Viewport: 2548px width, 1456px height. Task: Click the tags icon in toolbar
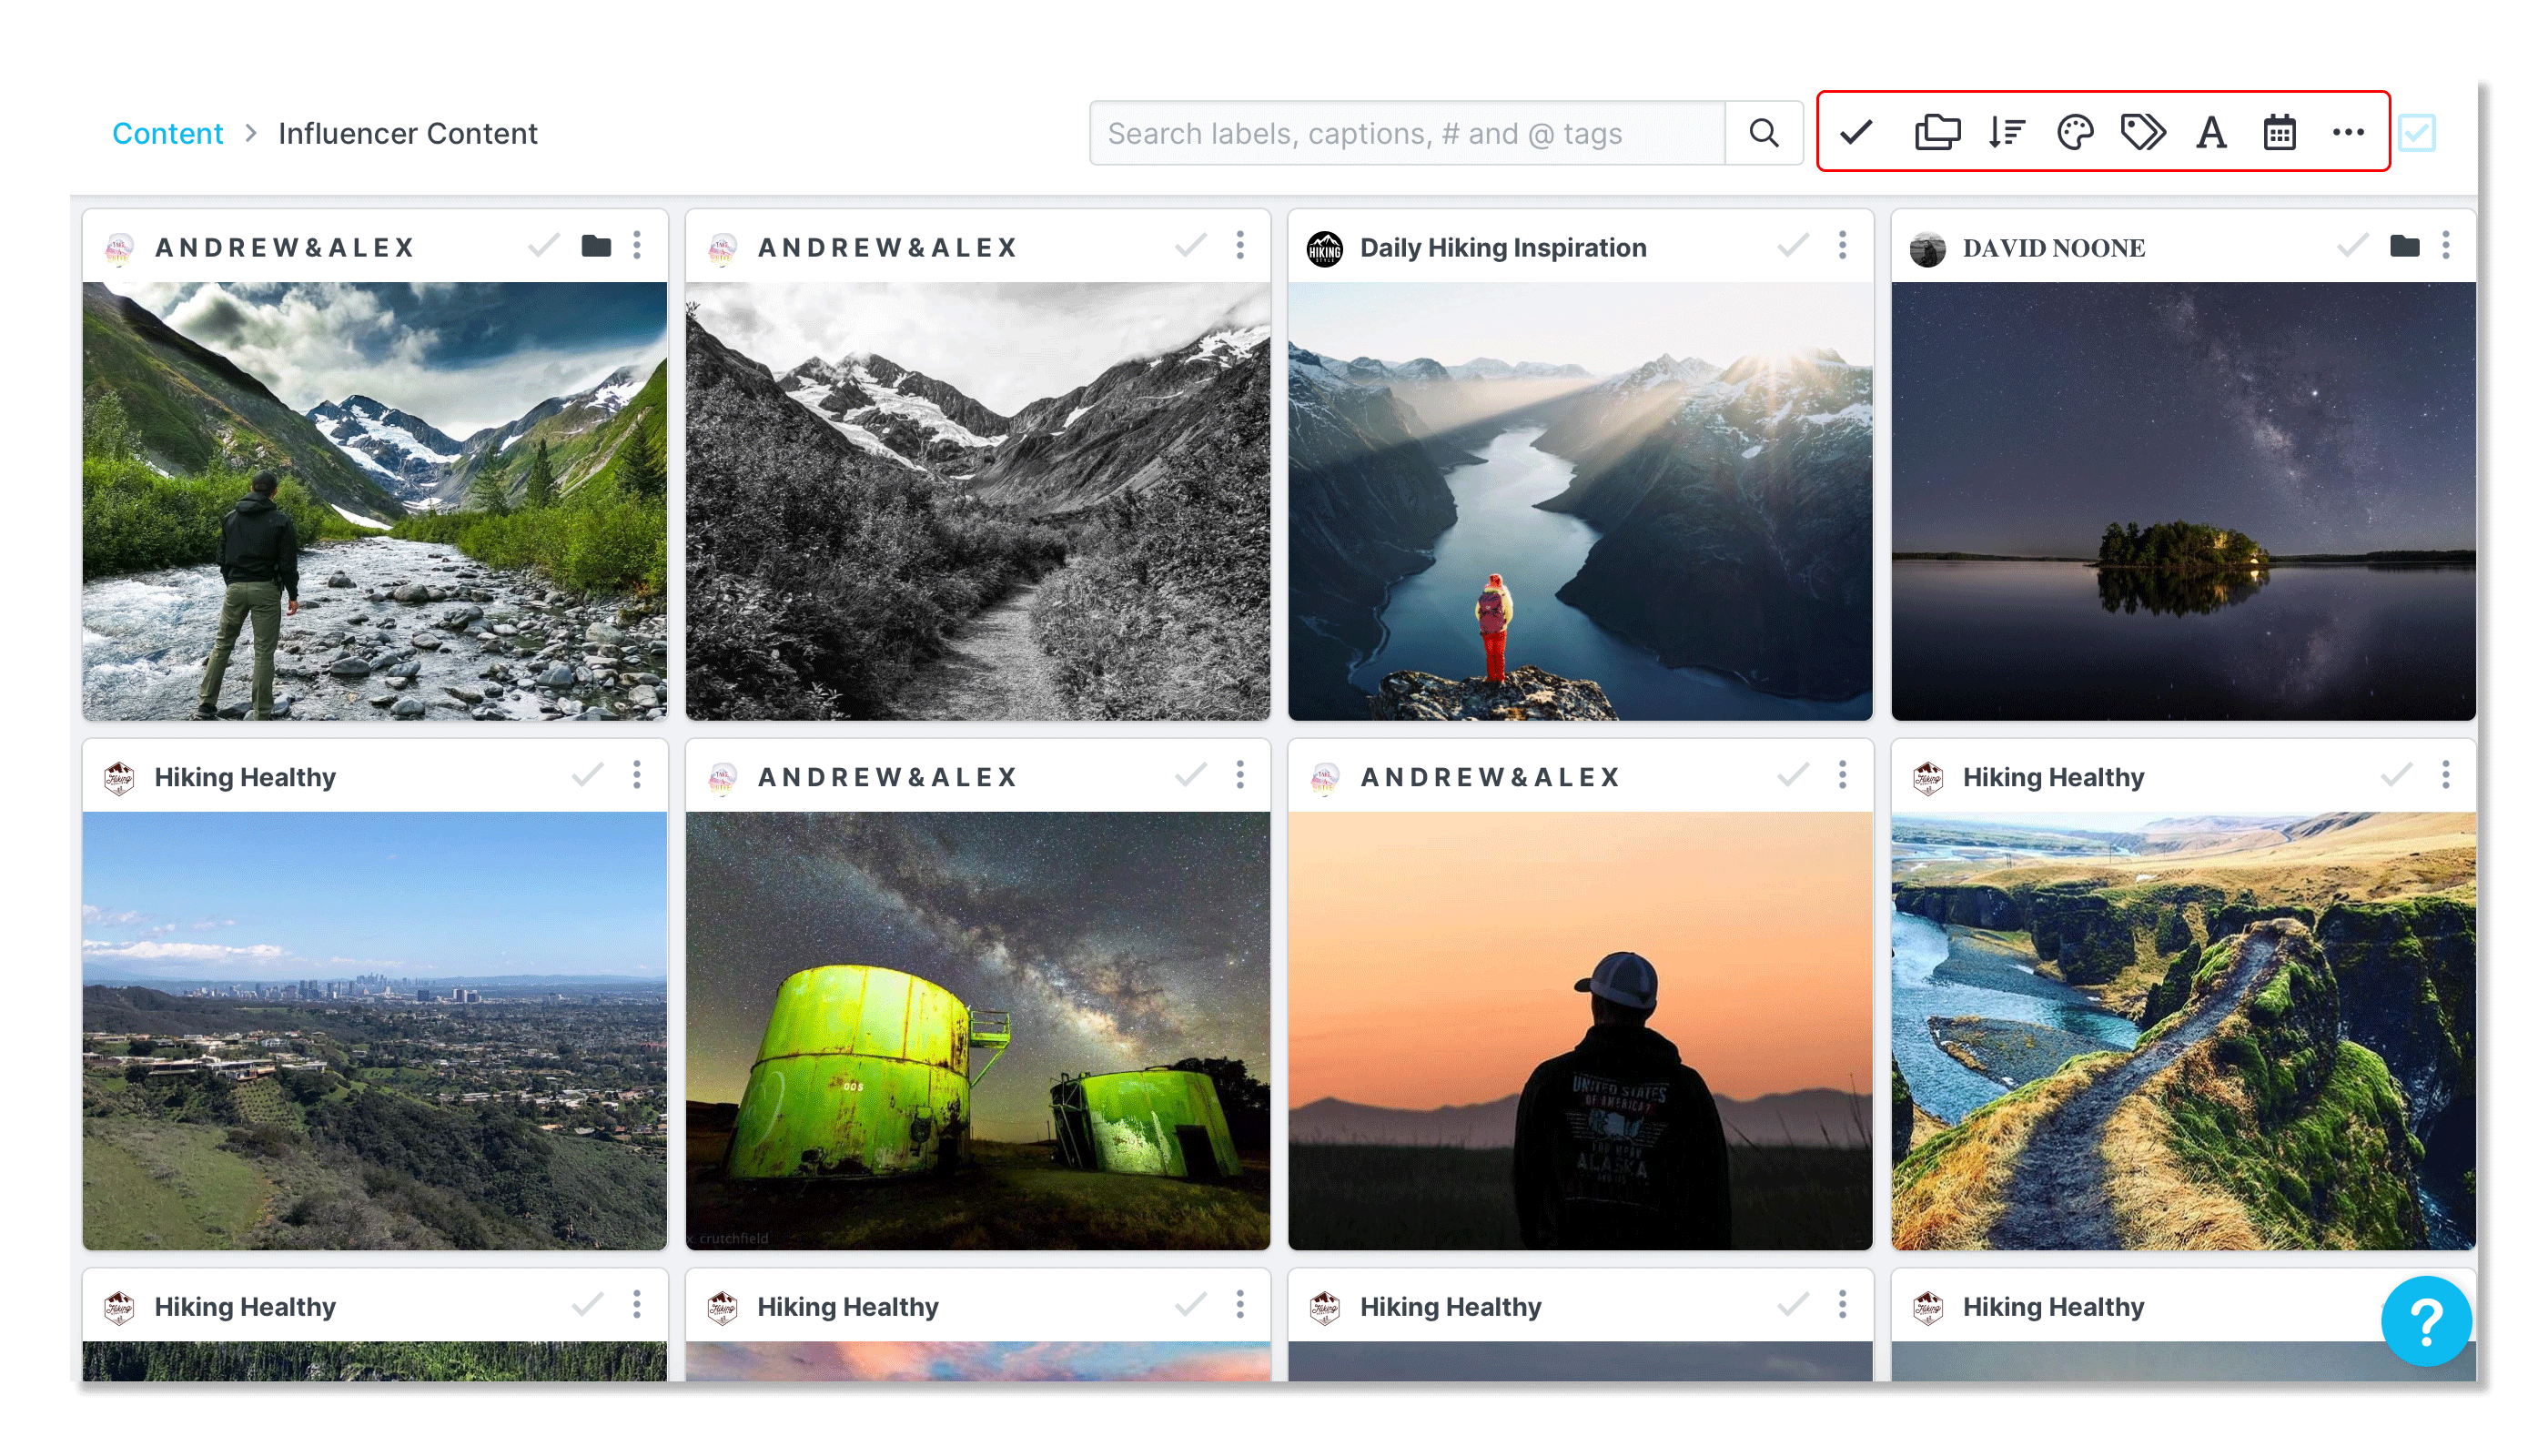(x=2143, y=132)
